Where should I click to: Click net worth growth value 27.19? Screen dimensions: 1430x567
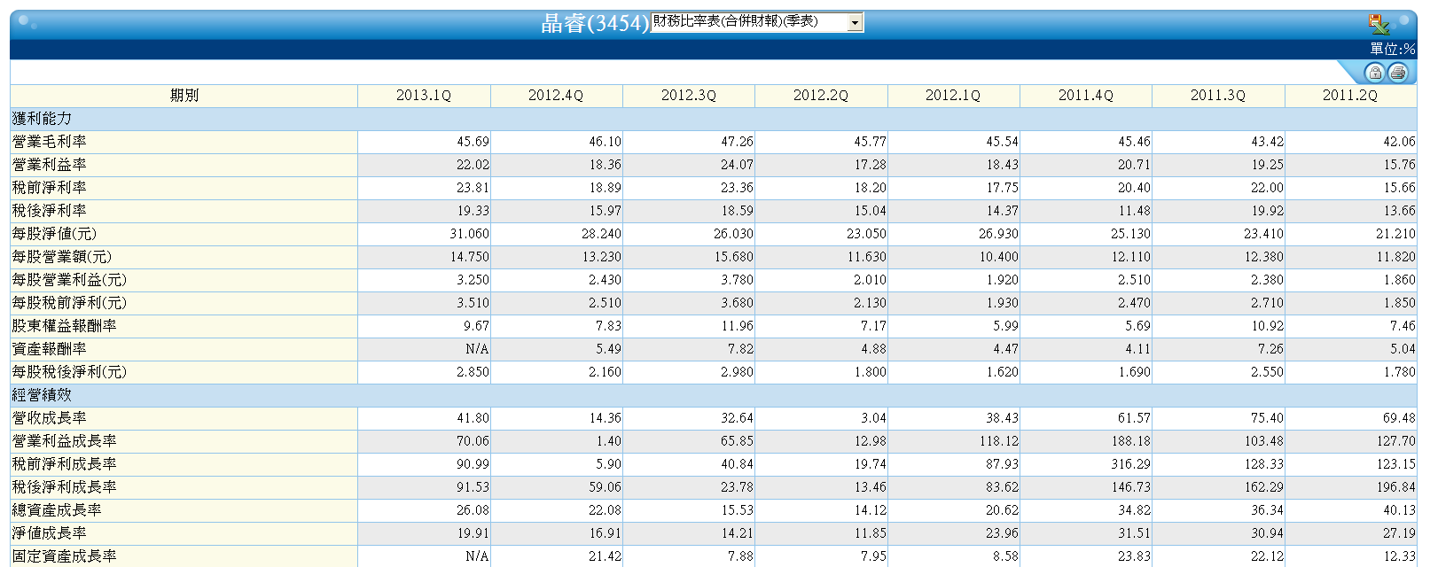1399,533
